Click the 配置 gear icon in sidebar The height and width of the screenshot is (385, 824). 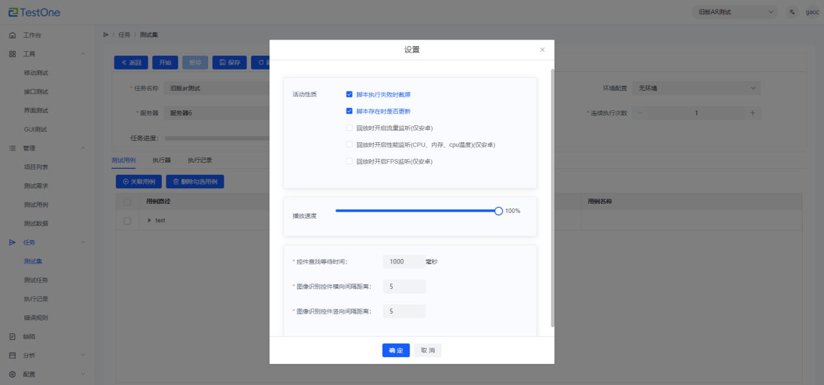point(12,374)
